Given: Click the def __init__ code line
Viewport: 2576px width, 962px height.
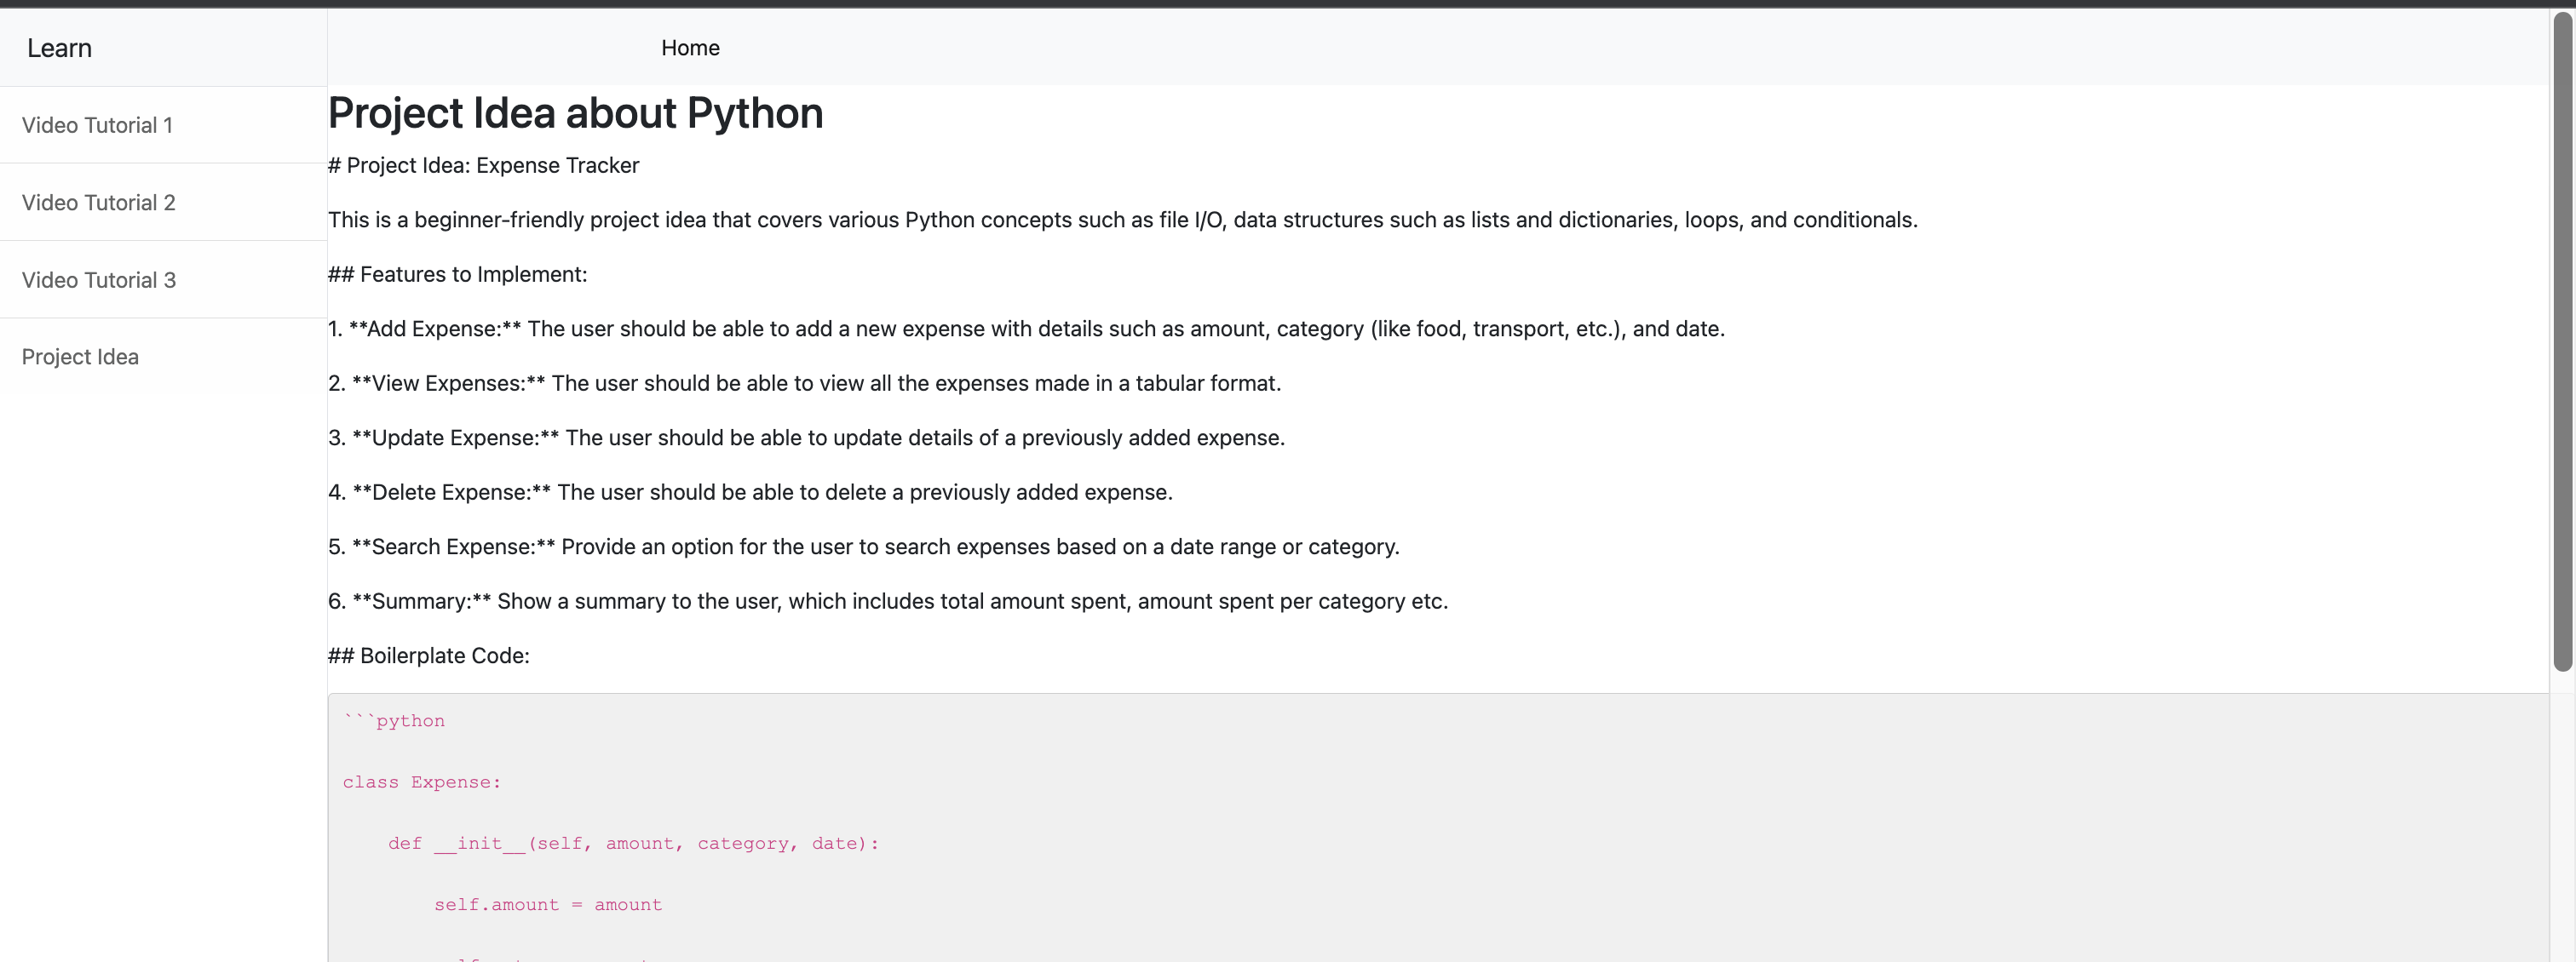Looking at the screenshot, I should tap(633, 843).
